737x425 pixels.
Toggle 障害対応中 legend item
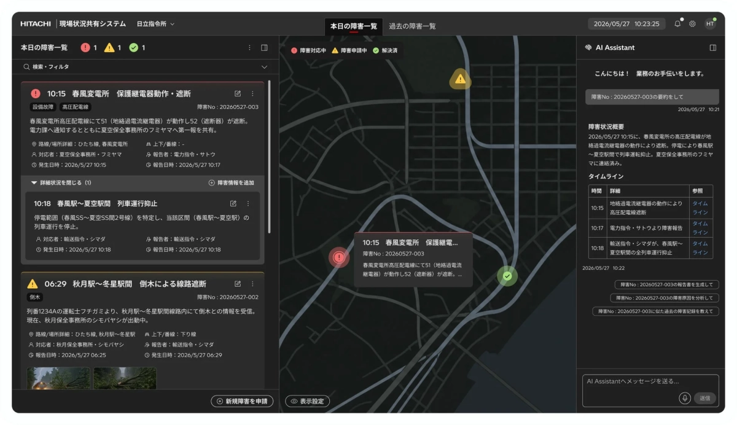(308, 50)
